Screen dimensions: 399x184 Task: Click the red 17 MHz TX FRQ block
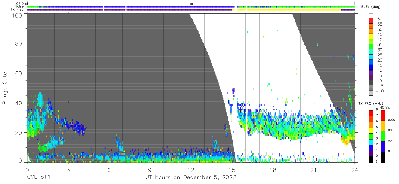tap(371, 113)
